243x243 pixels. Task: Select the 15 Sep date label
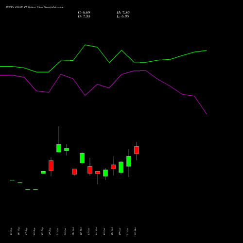(11, 231)
